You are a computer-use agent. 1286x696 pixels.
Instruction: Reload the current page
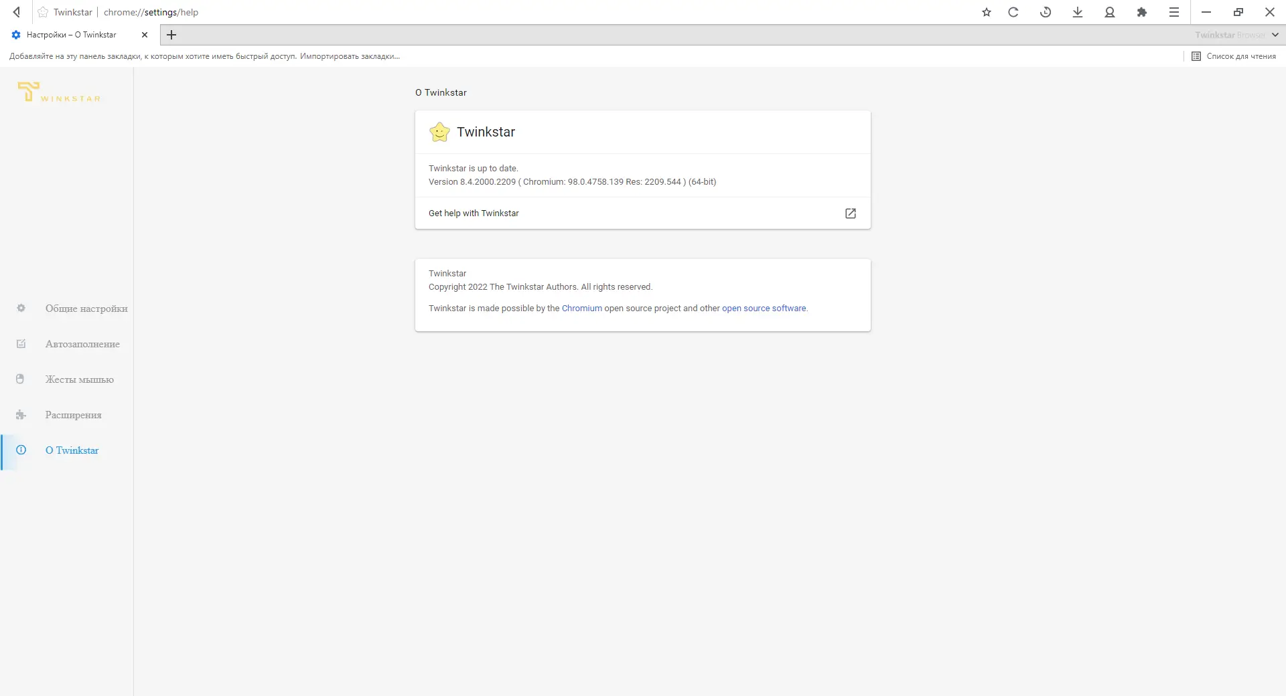(1013, 12)
